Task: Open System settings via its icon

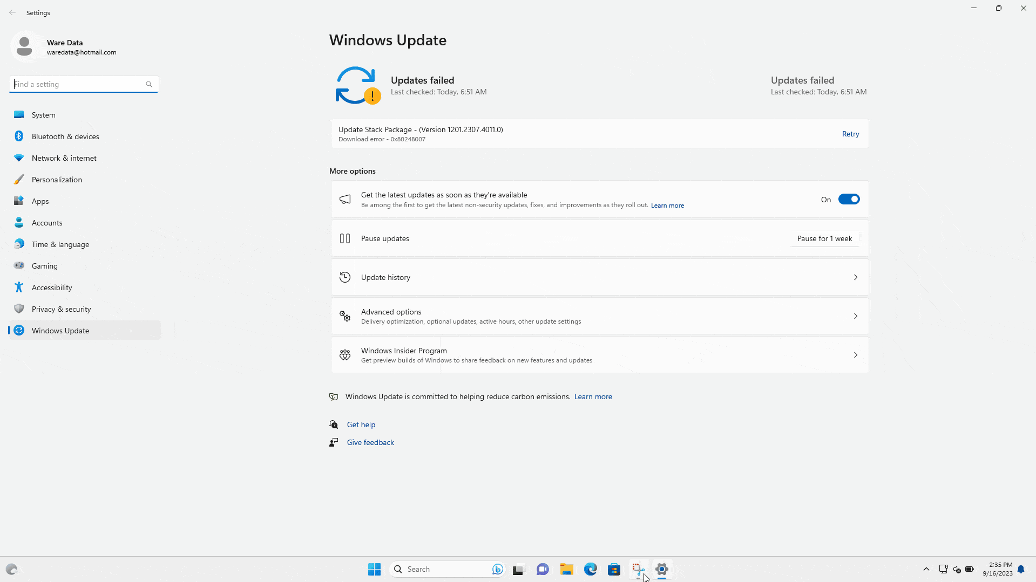Action: coord(19,115)
